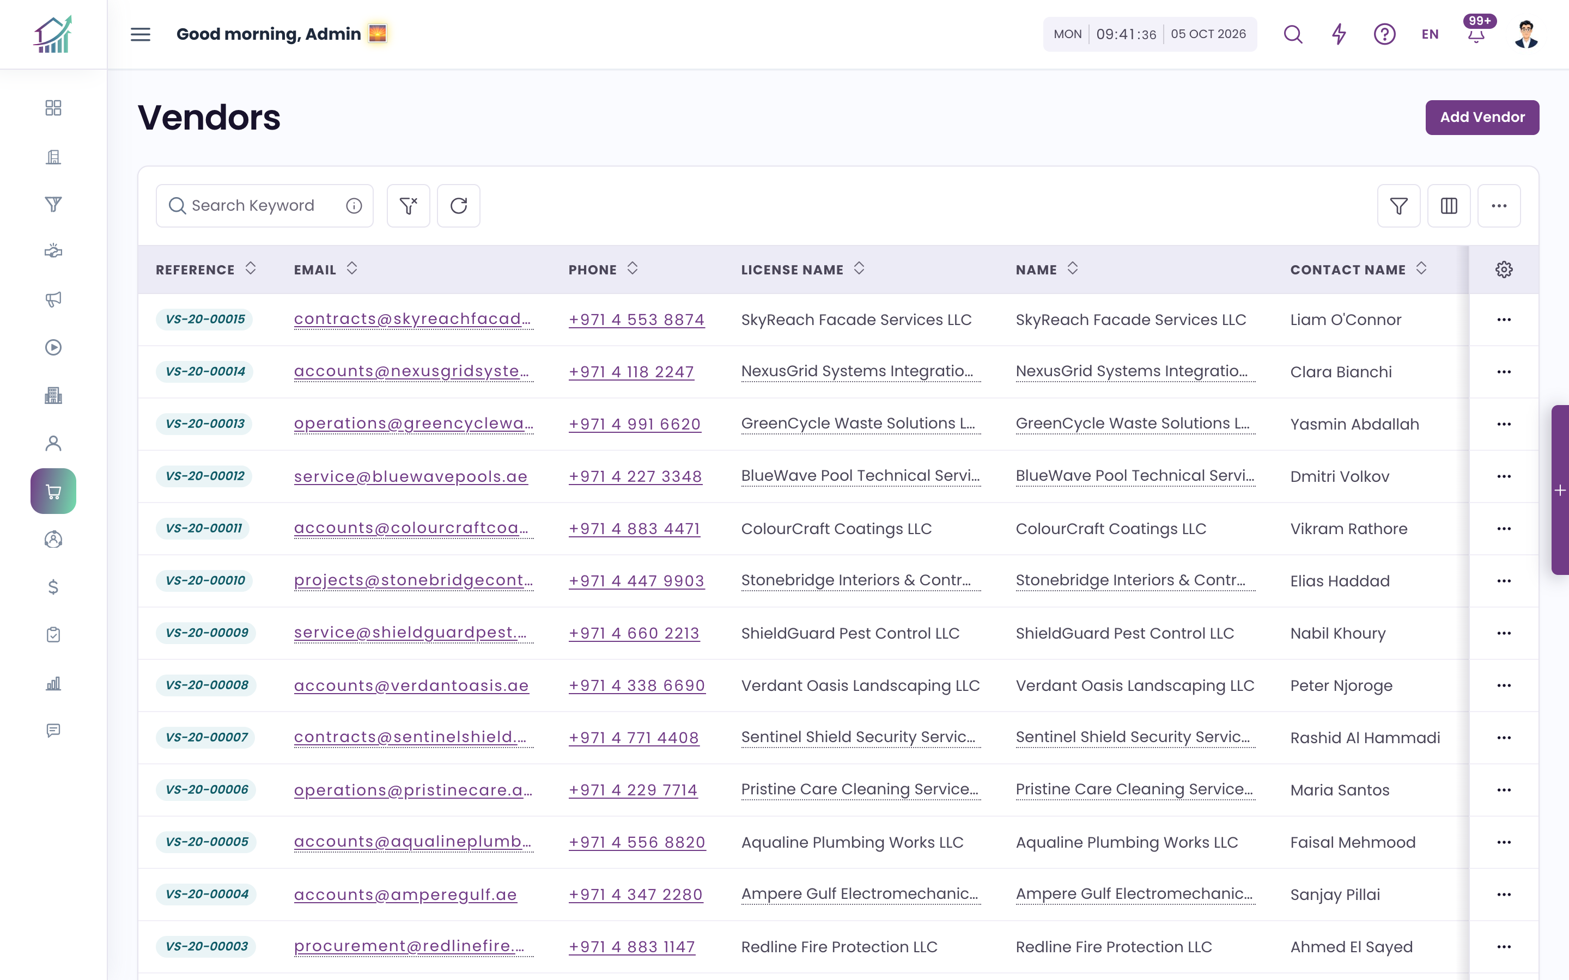Open the lightning quick actions icon

click(1339, 34)
